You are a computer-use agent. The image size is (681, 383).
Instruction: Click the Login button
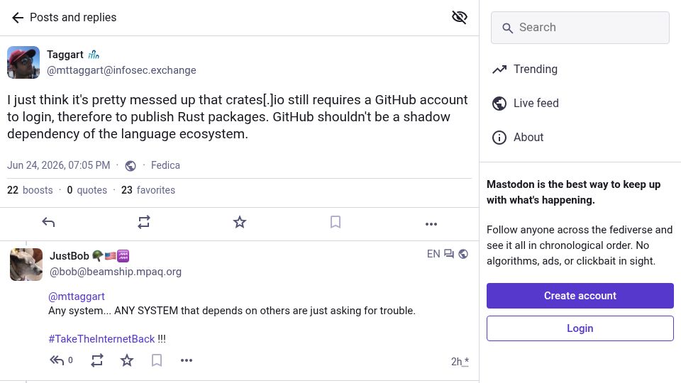point(580,328)
